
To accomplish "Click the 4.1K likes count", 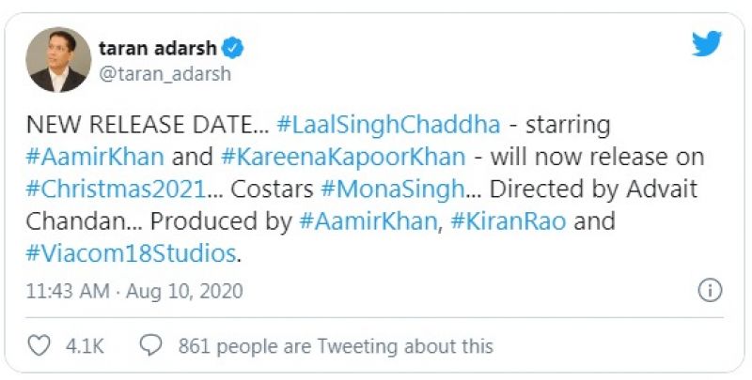I will pos(85,346).
